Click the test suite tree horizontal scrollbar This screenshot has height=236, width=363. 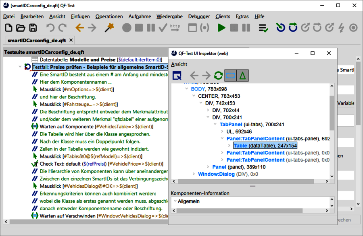[89, 222]
